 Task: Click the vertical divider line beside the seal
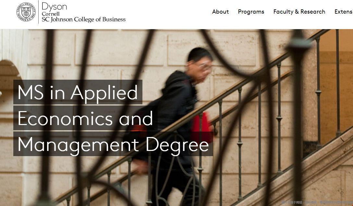(x=39, y=12)
